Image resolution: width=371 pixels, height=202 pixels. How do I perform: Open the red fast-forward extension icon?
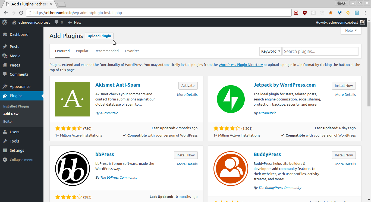tap(296, 13)
